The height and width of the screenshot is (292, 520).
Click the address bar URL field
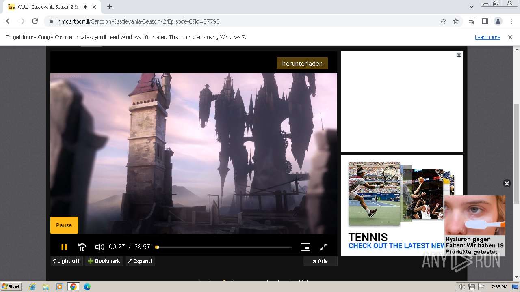point(244,21)
